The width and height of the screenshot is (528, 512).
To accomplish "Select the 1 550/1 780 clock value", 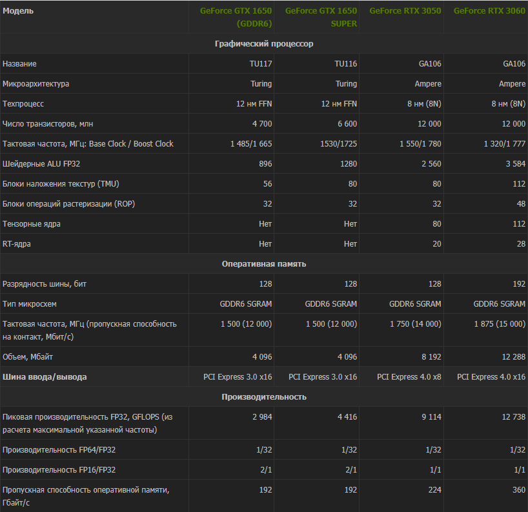I will (x=420, y=144).
